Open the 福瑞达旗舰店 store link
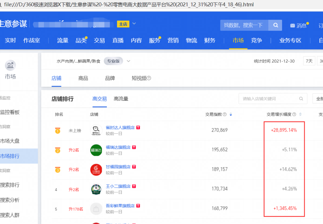The width and height of the screenshot is (323, 224). coord(118,147)
